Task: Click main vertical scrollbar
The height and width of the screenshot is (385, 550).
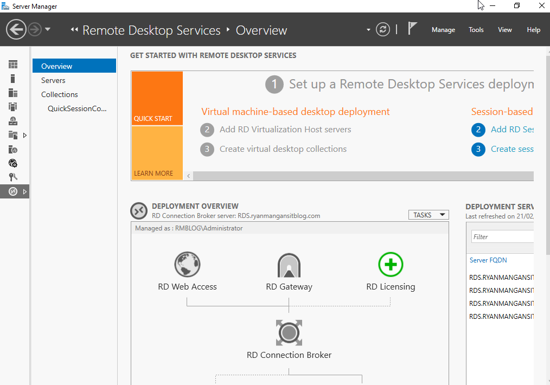Action: [548, 155]
